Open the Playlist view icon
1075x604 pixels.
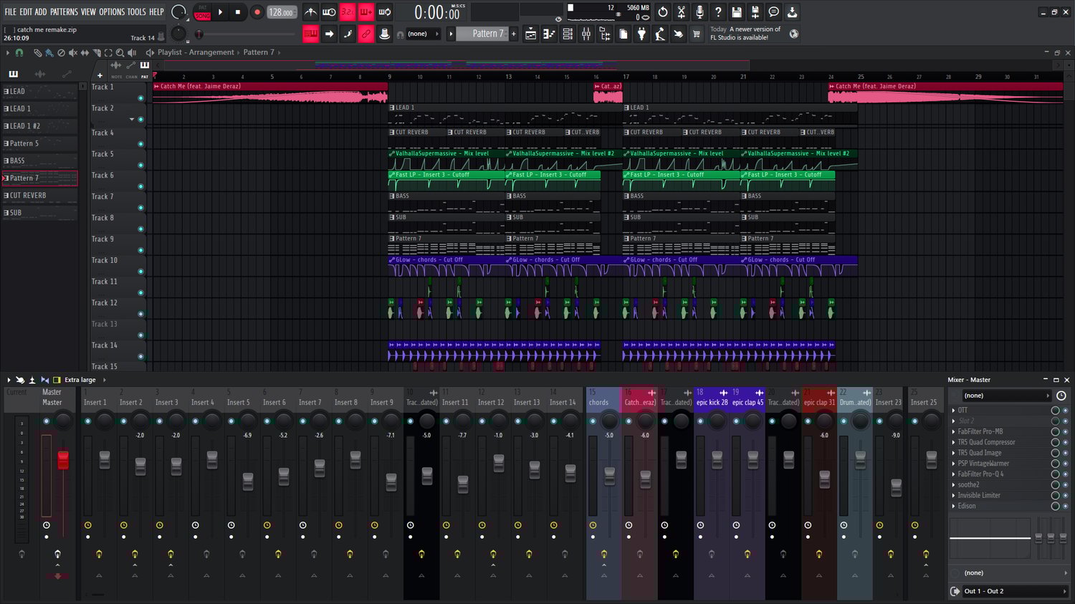click(531, 34)
